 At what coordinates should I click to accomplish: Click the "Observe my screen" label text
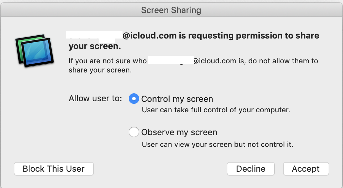[x=179, y=132]
